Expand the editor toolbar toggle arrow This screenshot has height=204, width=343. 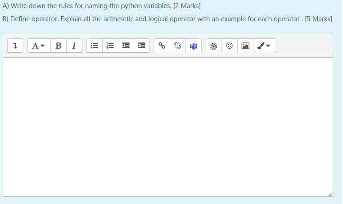coord(15,46)
